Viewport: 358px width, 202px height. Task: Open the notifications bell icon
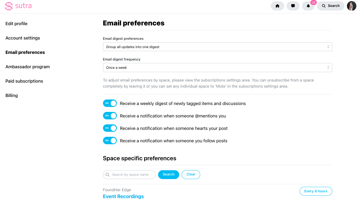(x=308, y=6)
